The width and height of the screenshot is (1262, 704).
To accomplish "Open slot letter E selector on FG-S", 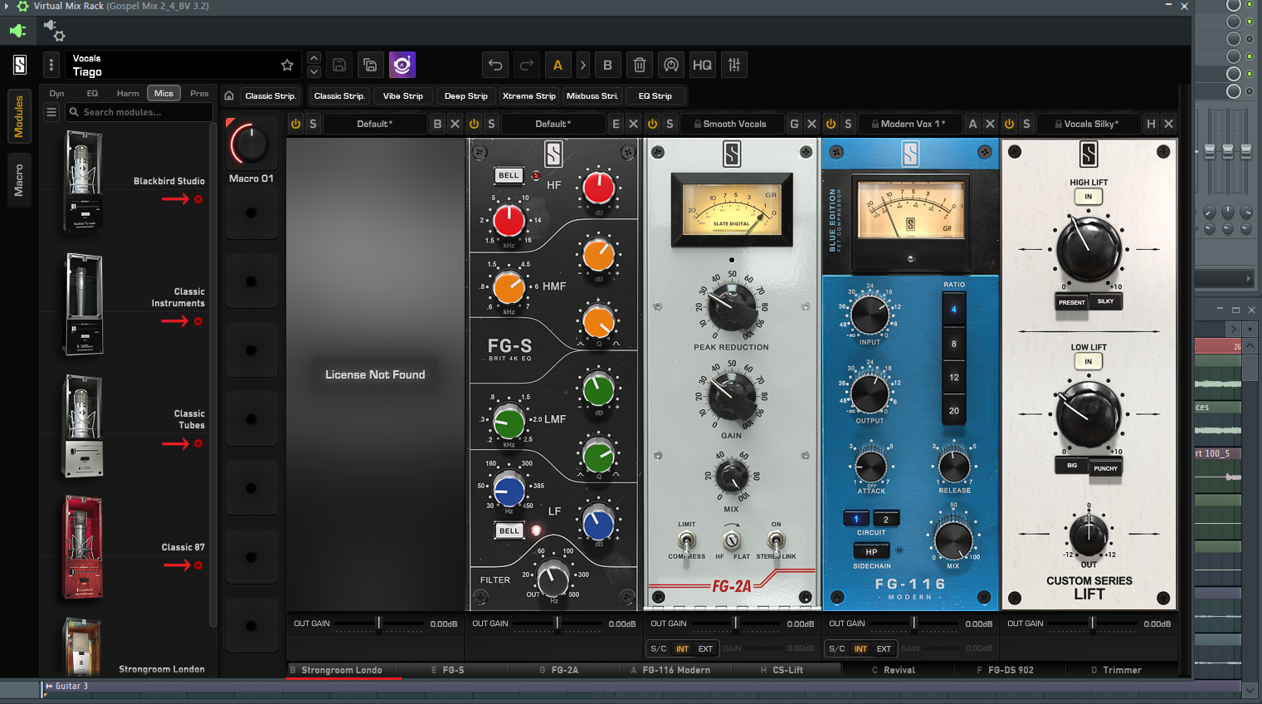I will tap(616, 124).
